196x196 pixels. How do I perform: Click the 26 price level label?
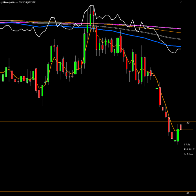pyautogui.click(x=188, y=193)
